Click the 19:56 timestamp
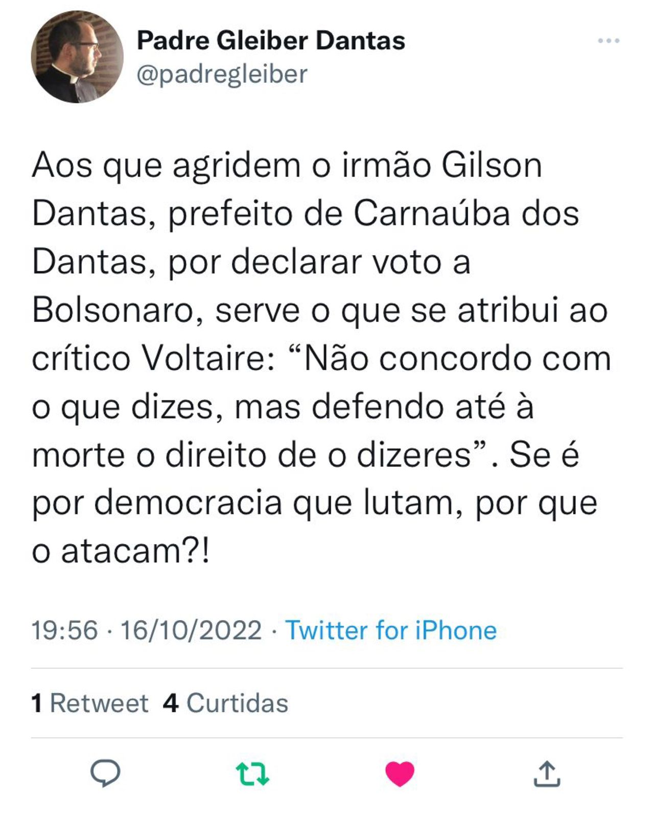Image resolution: width=654 pixels, height=818 pixels. [x=64, y=630]
